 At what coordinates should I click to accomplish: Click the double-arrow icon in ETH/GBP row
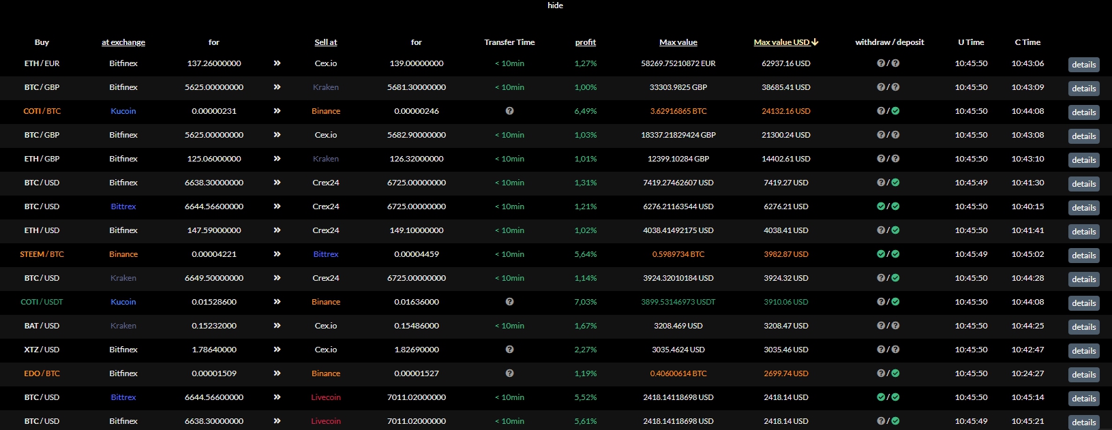tap(277, 159)
